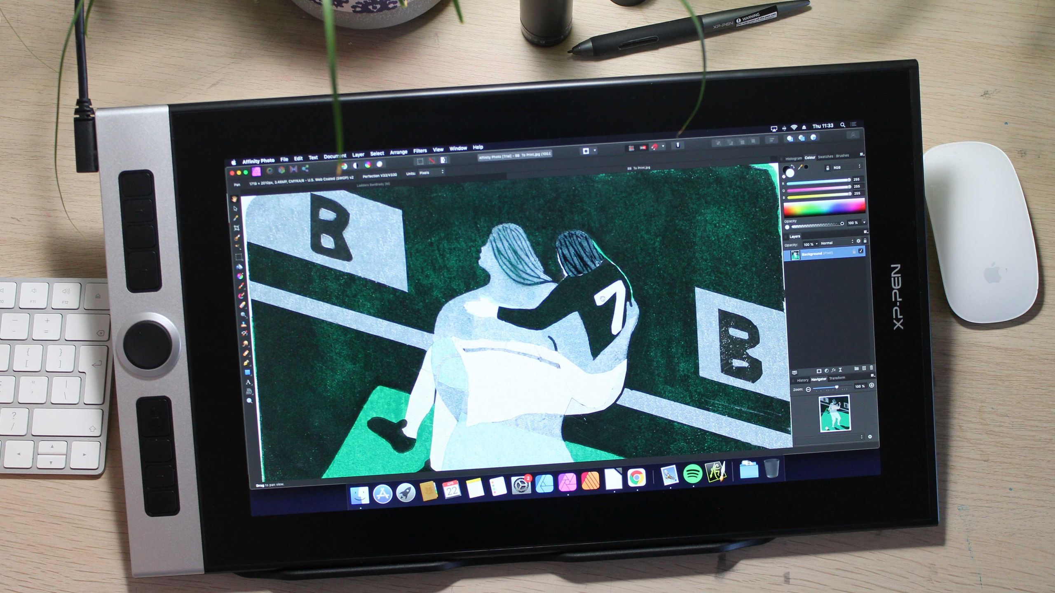Open layer cog settings in Layers panel
This screenshot has width=1055, height=593.
858,241
